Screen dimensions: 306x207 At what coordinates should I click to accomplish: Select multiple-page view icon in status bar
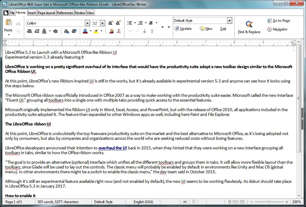click(x=235, y=202)
